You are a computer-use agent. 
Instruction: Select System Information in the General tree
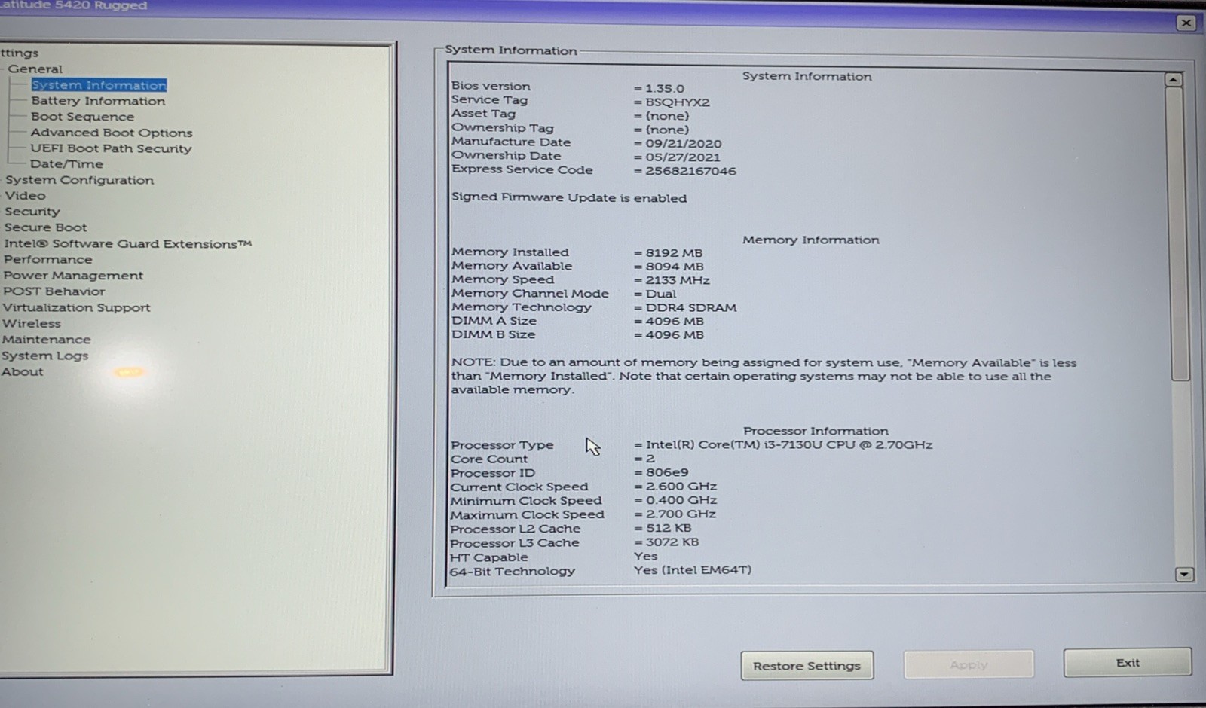pos(99,85)
